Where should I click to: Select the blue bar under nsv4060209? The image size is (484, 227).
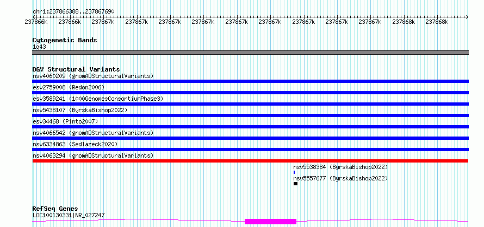point(250,81)
